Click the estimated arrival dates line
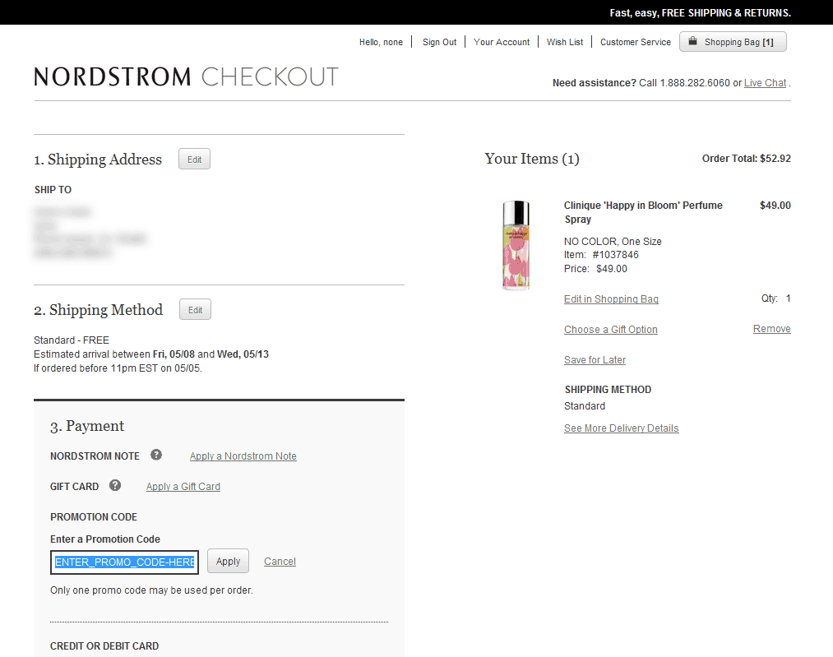This screenshot has height=657, width=833. pos(151,354)
